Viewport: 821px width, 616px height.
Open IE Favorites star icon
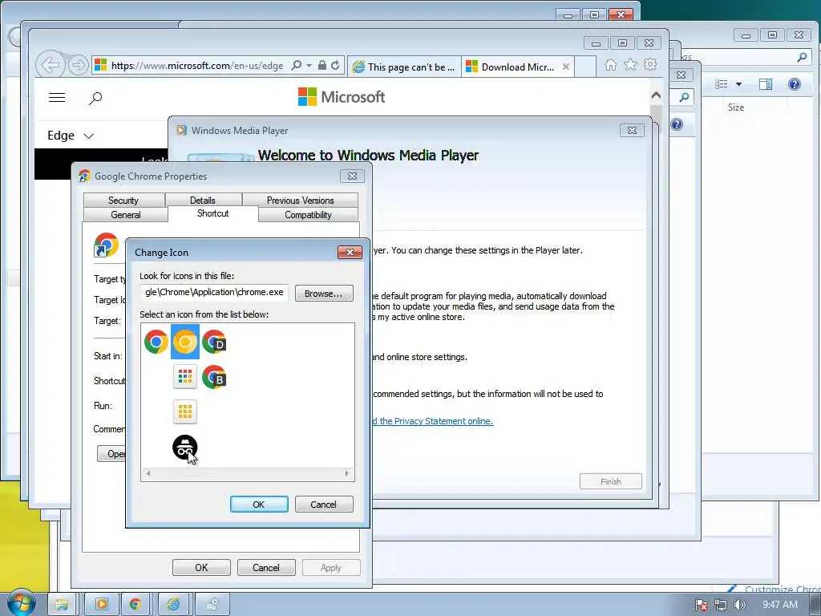(x=630, y=64)
